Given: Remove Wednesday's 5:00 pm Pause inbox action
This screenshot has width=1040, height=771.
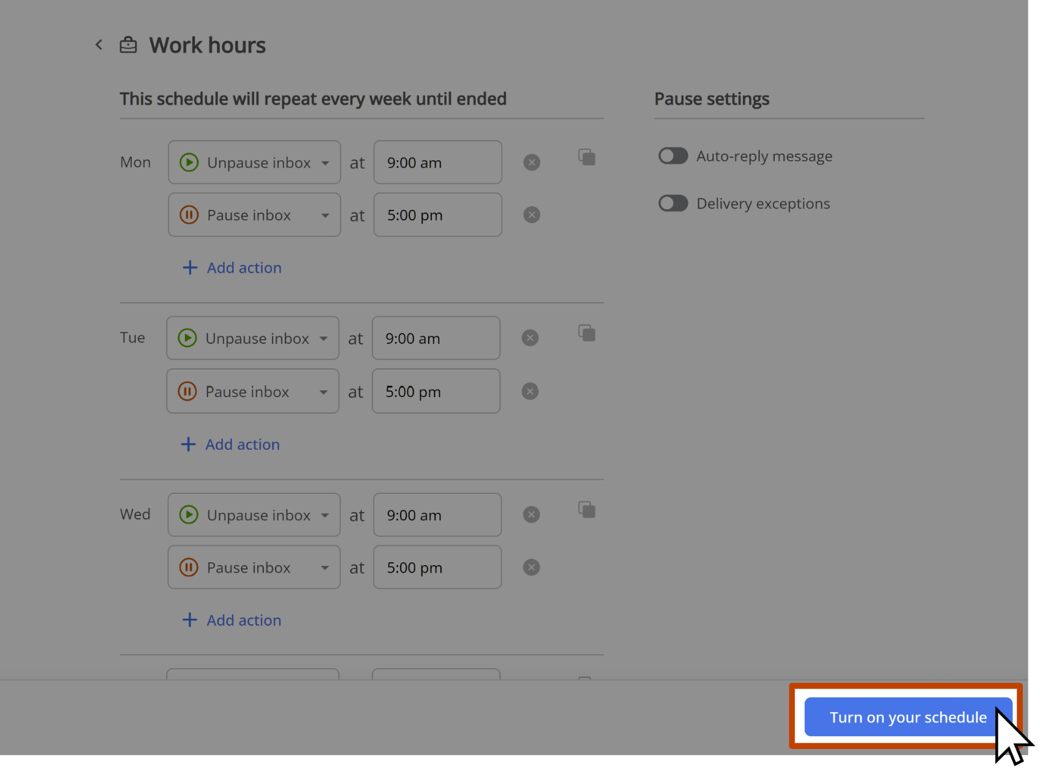Looking at the screenshot, I should coord(532,568).
